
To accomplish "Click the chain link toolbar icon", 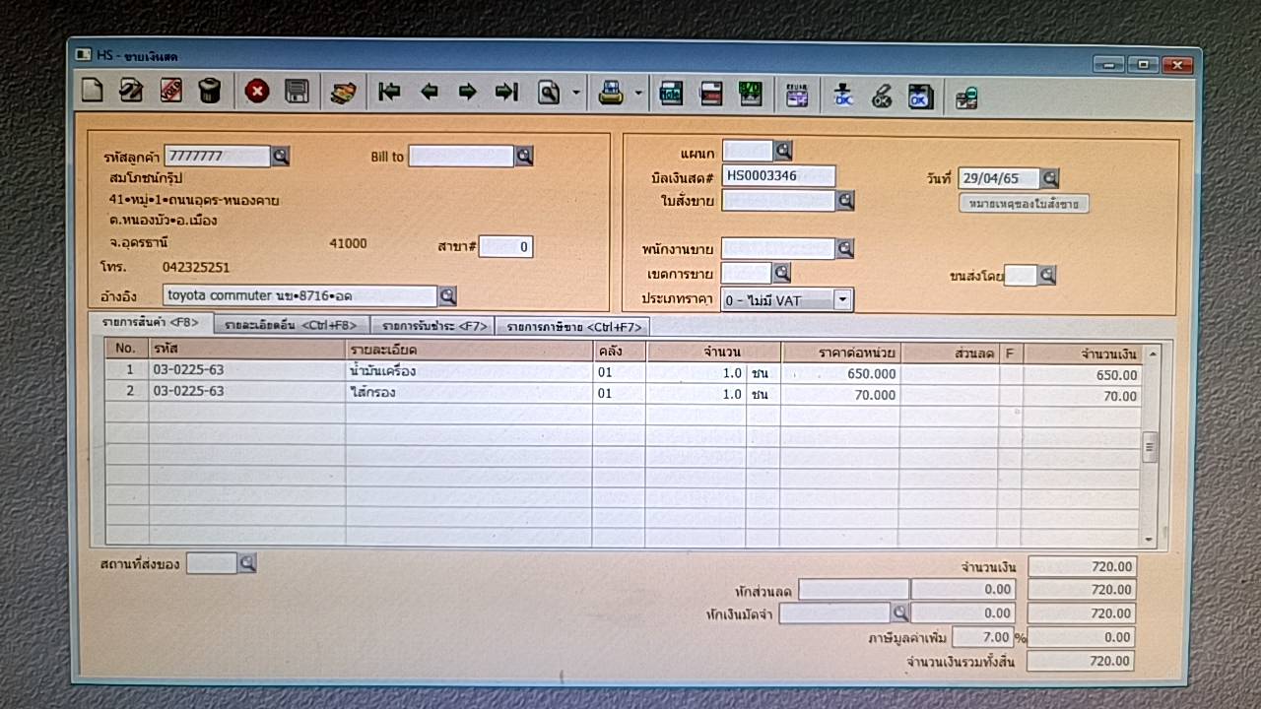I will (x=882, y=96).
